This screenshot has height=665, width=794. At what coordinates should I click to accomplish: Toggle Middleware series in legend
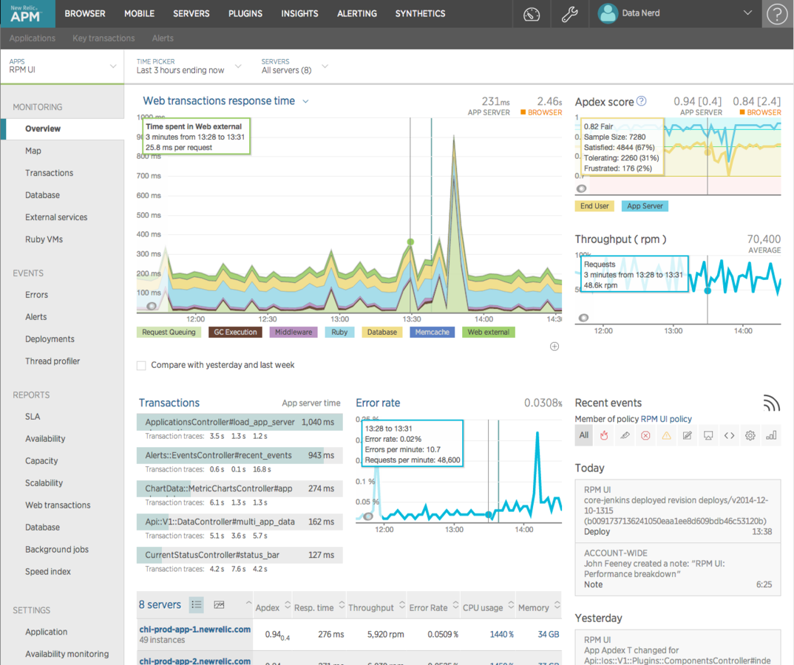293,332
